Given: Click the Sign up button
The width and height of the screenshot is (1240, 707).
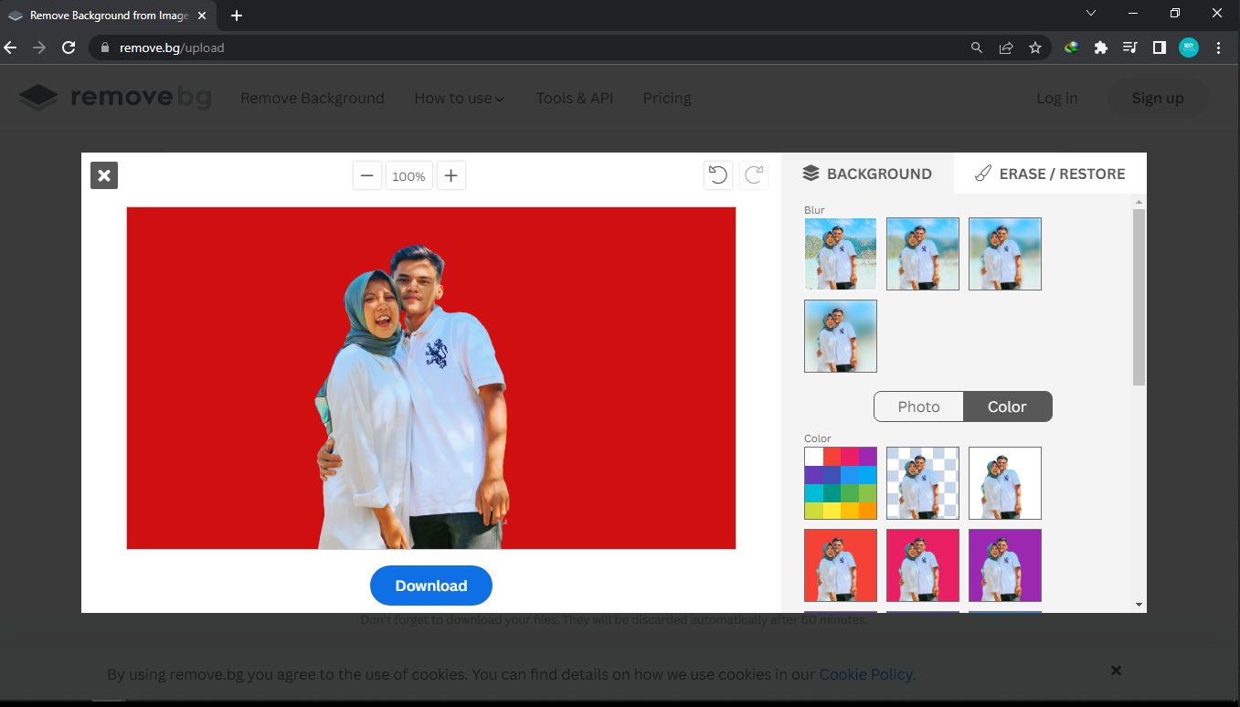Looking at the screenshot, I should tap(1158, 98).
